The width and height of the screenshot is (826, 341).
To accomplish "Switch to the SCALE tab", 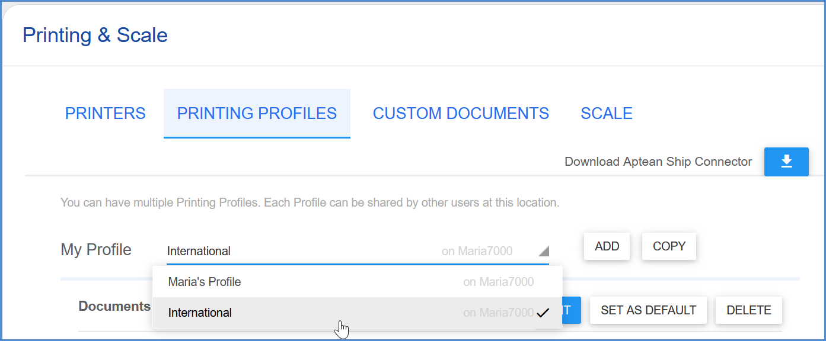I will pos(607,113).
